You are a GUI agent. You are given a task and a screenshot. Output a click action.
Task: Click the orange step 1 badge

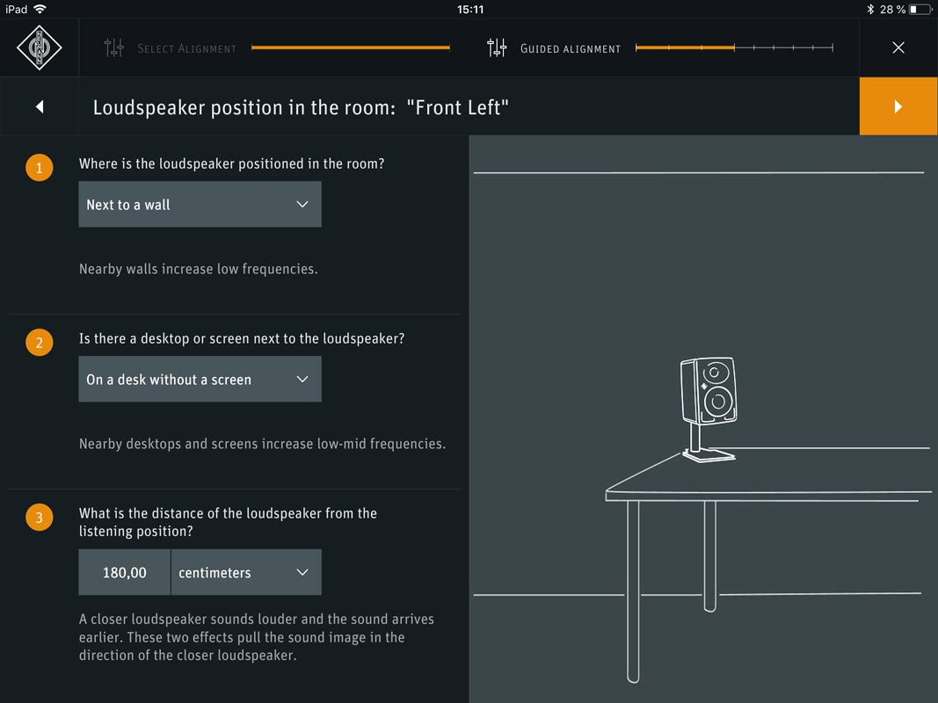pos(39,167)
